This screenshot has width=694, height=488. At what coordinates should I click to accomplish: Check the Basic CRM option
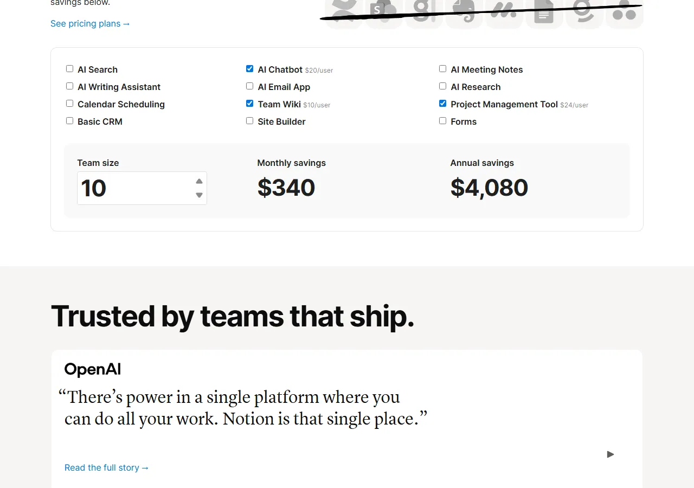(x=69, y=120)
